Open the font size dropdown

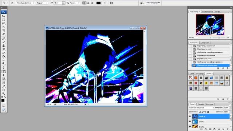[64, 3]
